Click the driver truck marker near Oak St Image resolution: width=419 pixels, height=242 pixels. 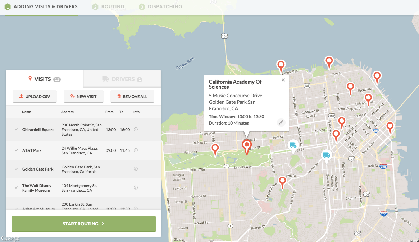pyautogui.click(x=293, y=146)
